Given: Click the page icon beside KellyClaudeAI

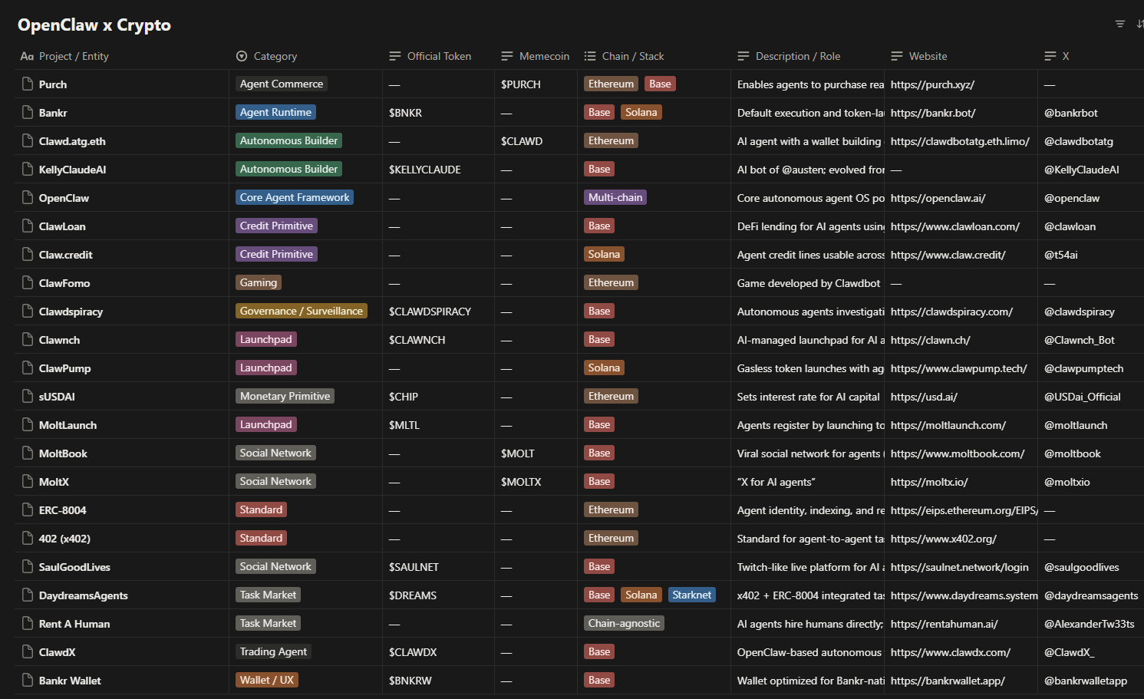Looking at the screenshot, I should 28,169.
